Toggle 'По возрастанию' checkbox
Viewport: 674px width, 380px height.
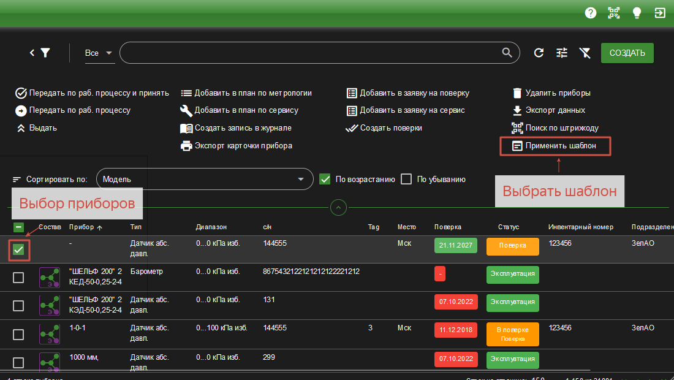(325, 179)
